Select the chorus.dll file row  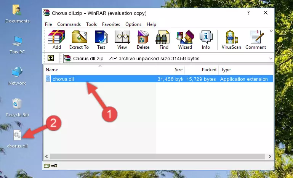pos(159,79)
